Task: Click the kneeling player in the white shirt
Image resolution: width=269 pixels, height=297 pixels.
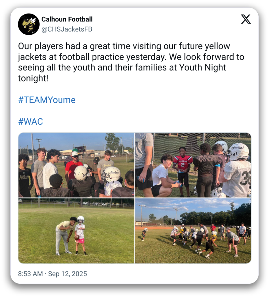Action: click(165, 176)
